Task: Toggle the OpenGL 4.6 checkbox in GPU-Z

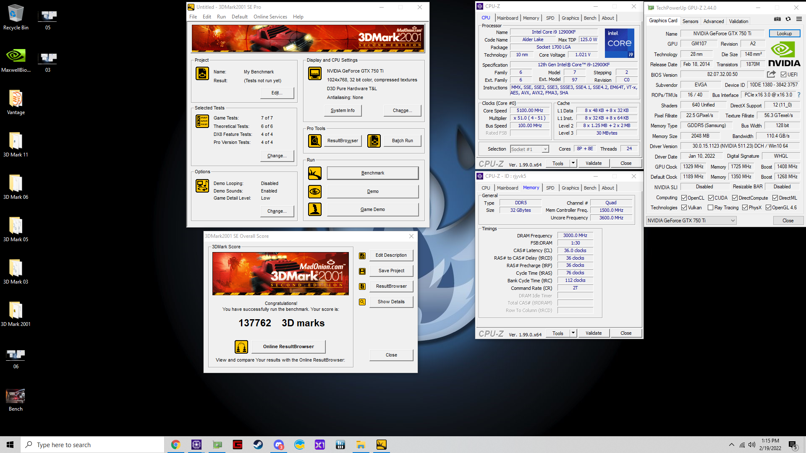Action: coord(768,208)
